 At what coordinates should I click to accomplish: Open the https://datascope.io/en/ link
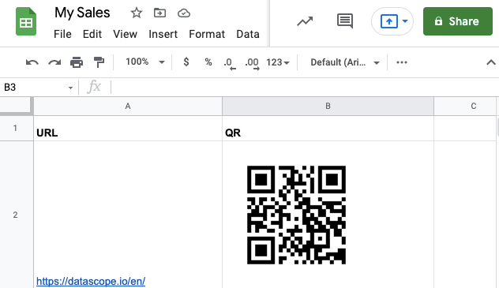click(x=91, y=282)
